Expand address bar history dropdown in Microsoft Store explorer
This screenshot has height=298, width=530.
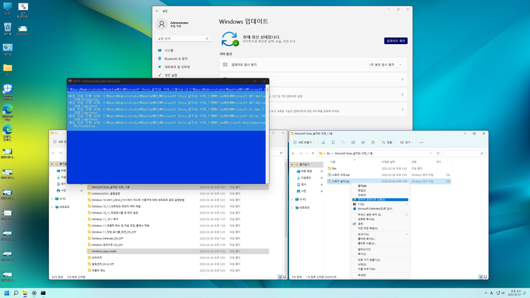coord(431,153)
